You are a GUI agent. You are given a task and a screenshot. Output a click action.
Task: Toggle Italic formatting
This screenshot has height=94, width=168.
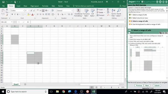(x=15, y=14)
